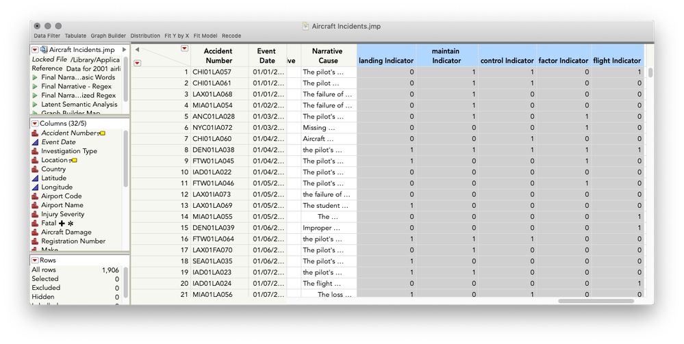The width and height of the screenshot is (684, 344).
Task: Click the horizontal scrollbar under the data grid
Action: (596, 301)
